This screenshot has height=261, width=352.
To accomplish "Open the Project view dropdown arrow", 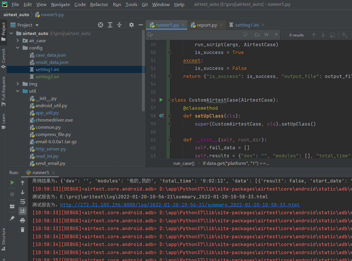I will coord(37,25).
